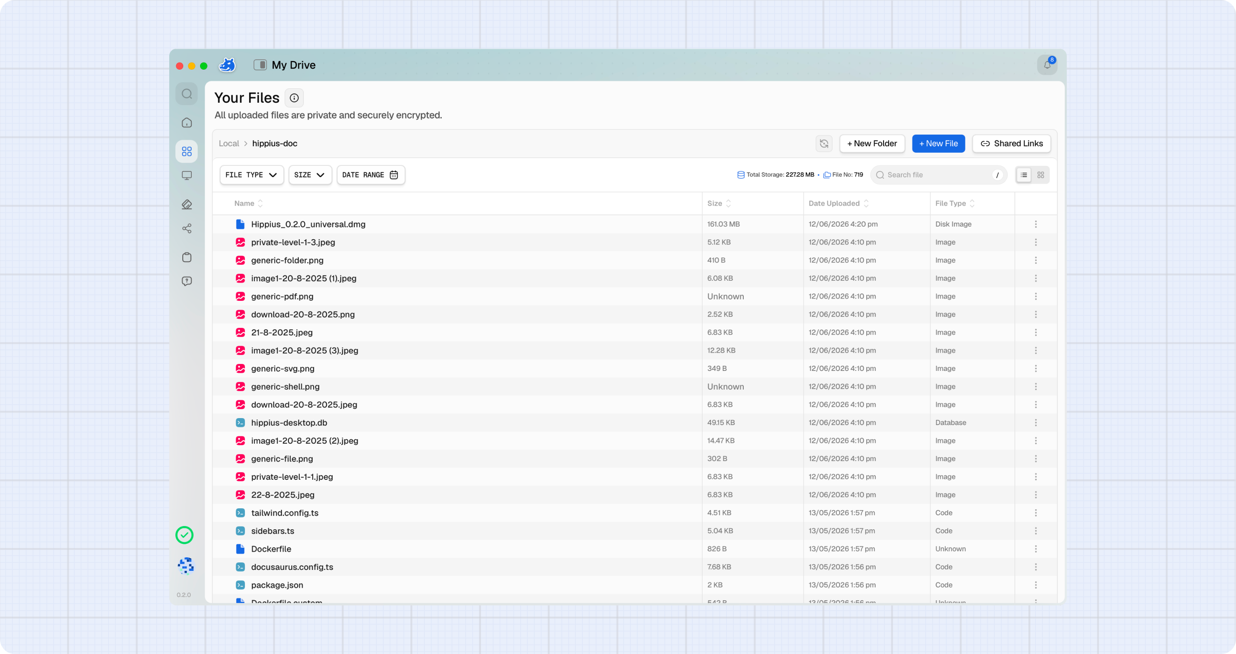Open the File Type filter dropdown

[x=252, y=175]
